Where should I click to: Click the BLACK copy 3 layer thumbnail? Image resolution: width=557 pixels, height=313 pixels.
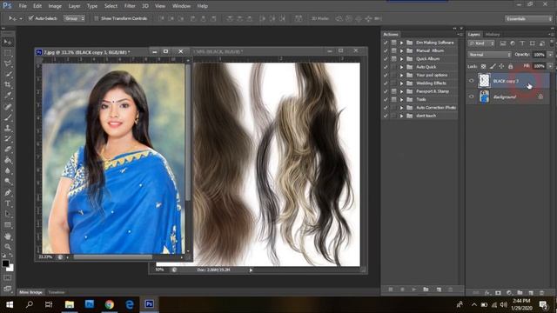(484, 81)
